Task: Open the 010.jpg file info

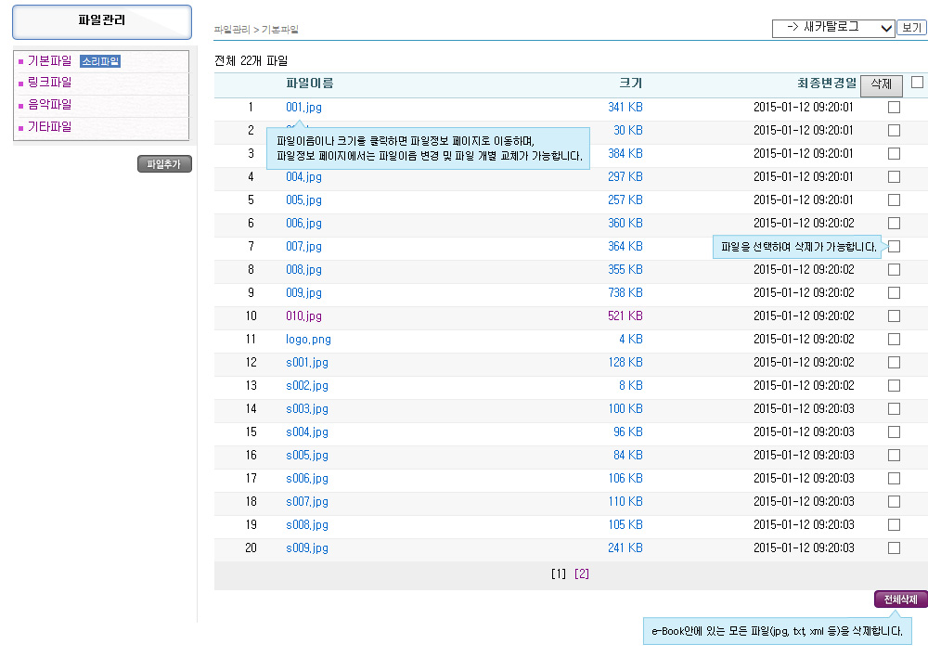Action: tap(303, 316)
